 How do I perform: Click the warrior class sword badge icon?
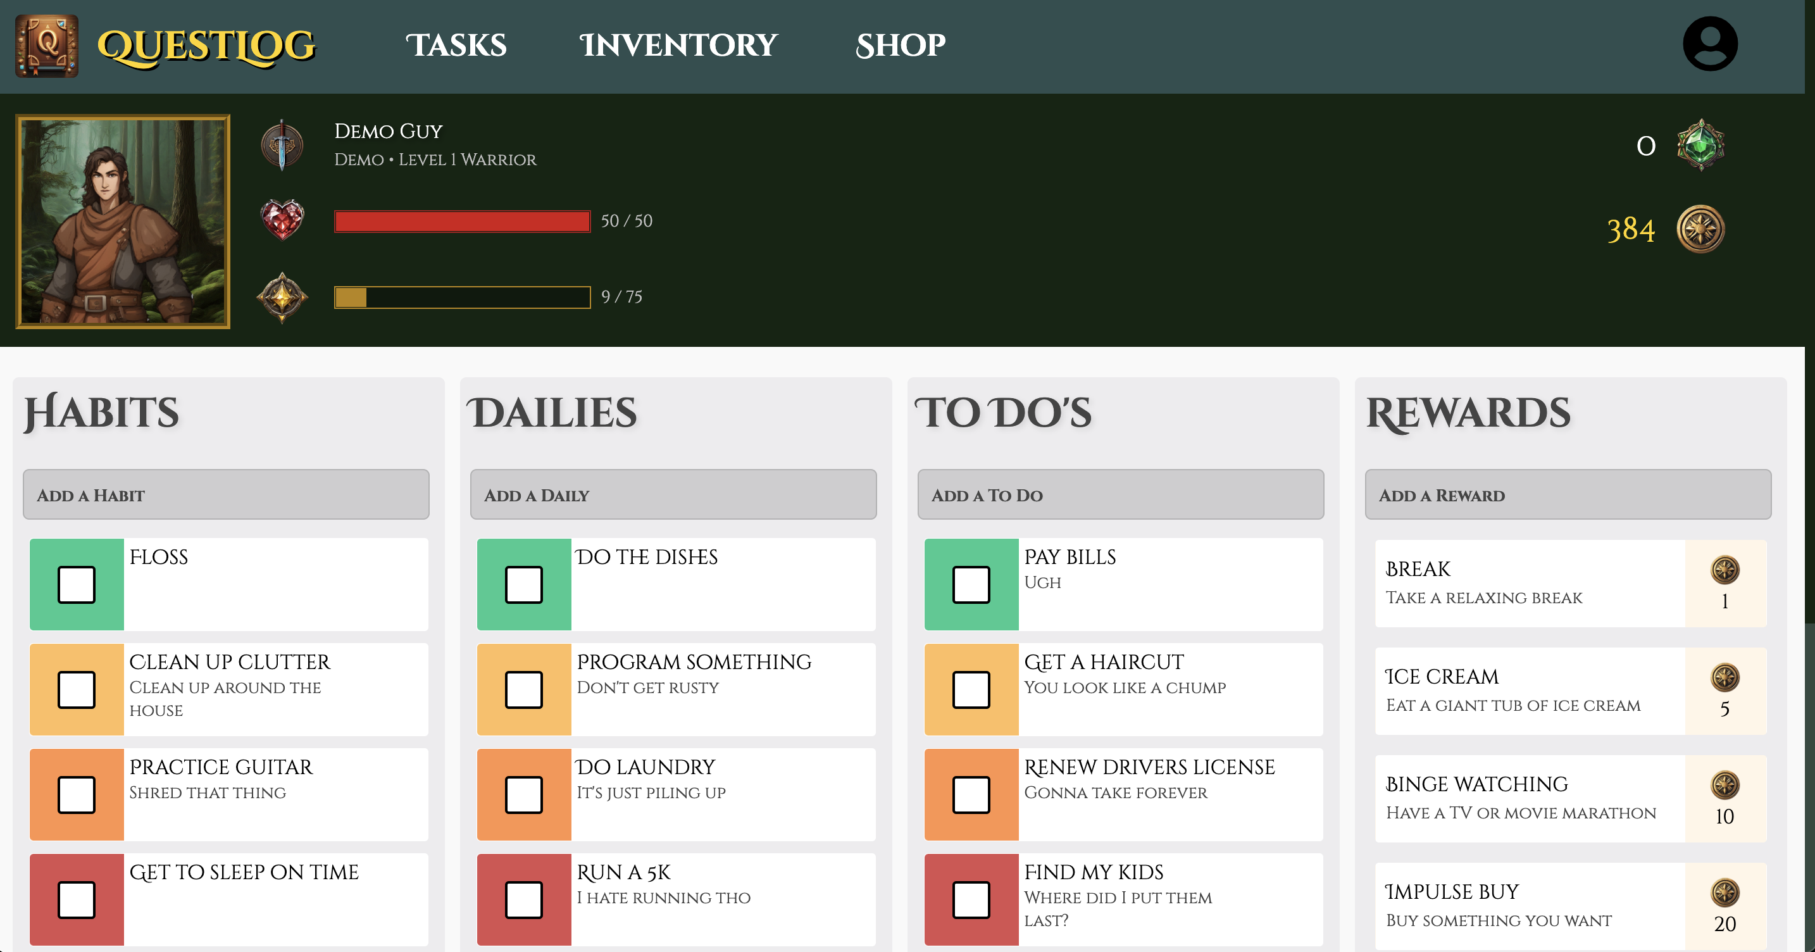tap(282, 145)
